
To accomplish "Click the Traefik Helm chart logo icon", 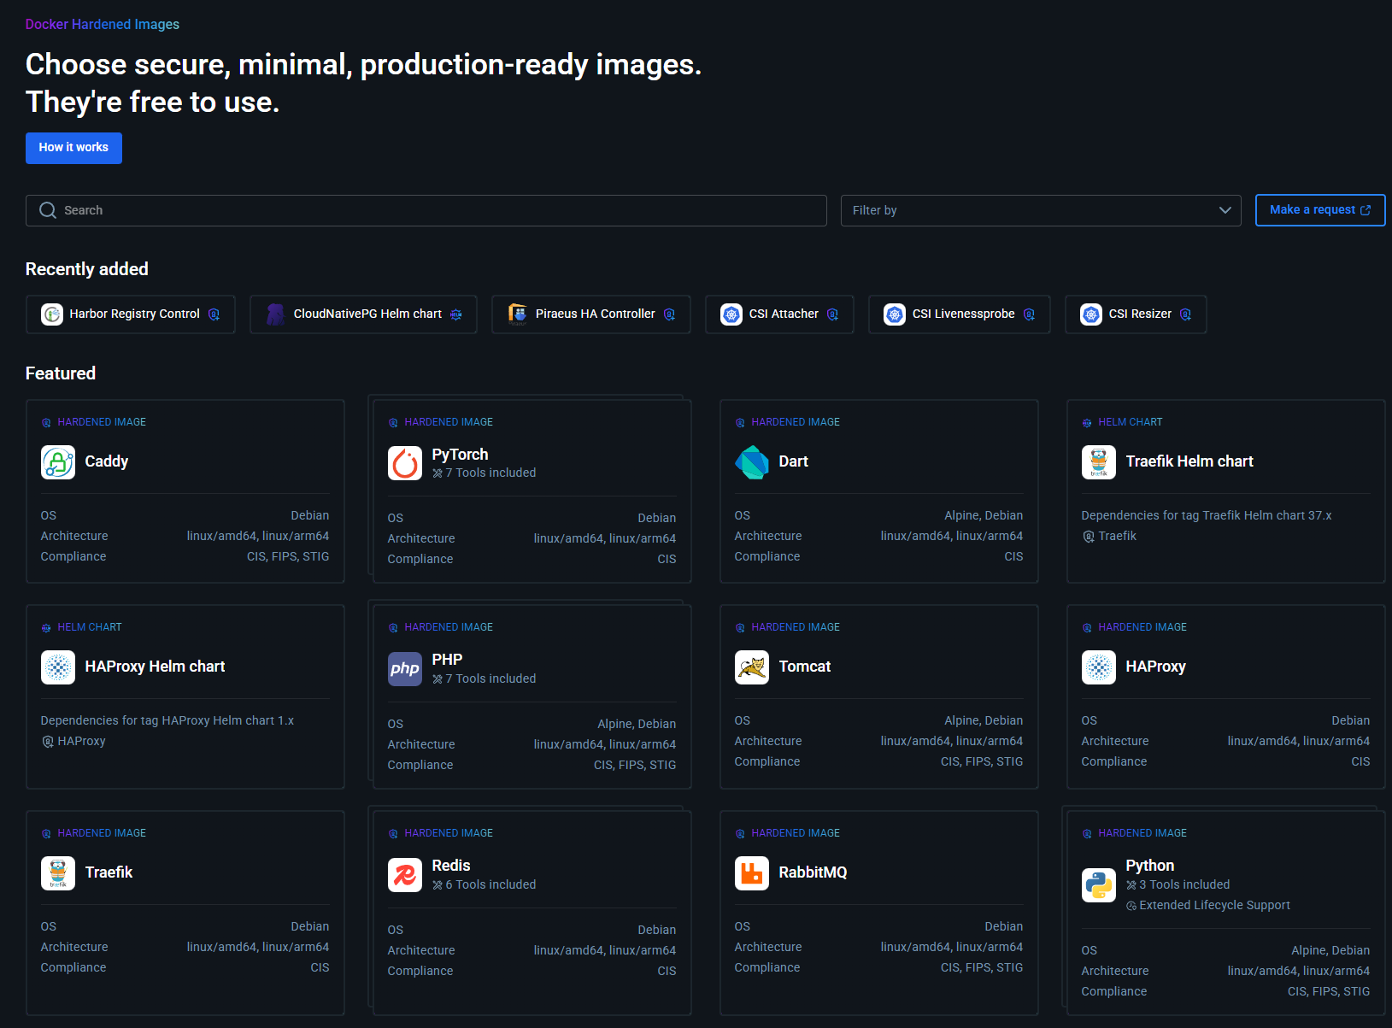I will tap(1099, 462).
